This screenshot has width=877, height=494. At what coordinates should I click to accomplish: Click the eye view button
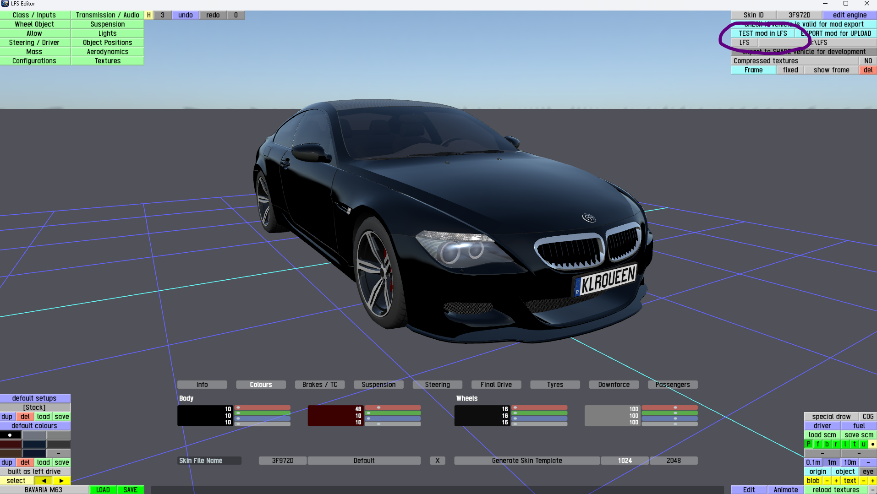click(868, 472)
